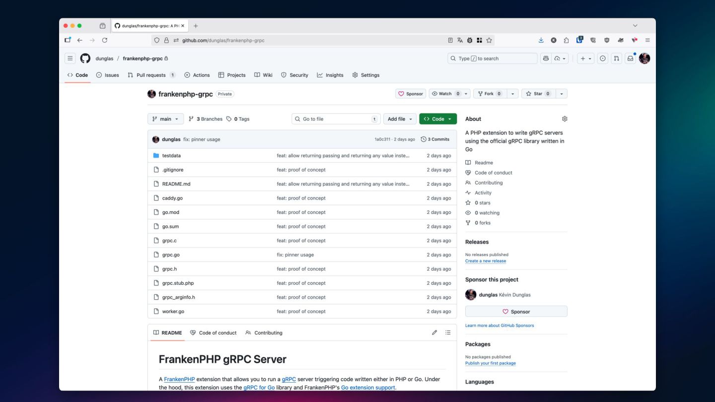Image resolution: width=715 pixels, height=402 pixels.
Task: Click the Bitwarden extension icon
Action: pos(579,40)
